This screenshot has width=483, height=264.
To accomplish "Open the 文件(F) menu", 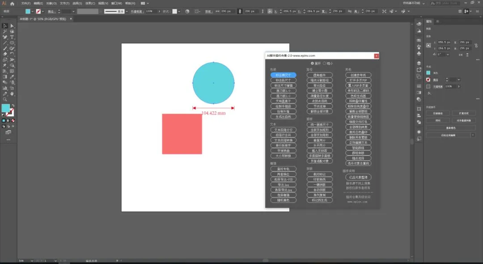I will pyautogui.click(x=26, y=4).
